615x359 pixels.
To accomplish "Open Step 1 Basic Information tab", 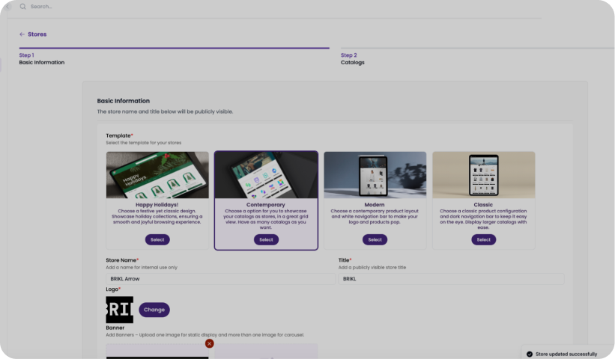I will click(41, 58).
